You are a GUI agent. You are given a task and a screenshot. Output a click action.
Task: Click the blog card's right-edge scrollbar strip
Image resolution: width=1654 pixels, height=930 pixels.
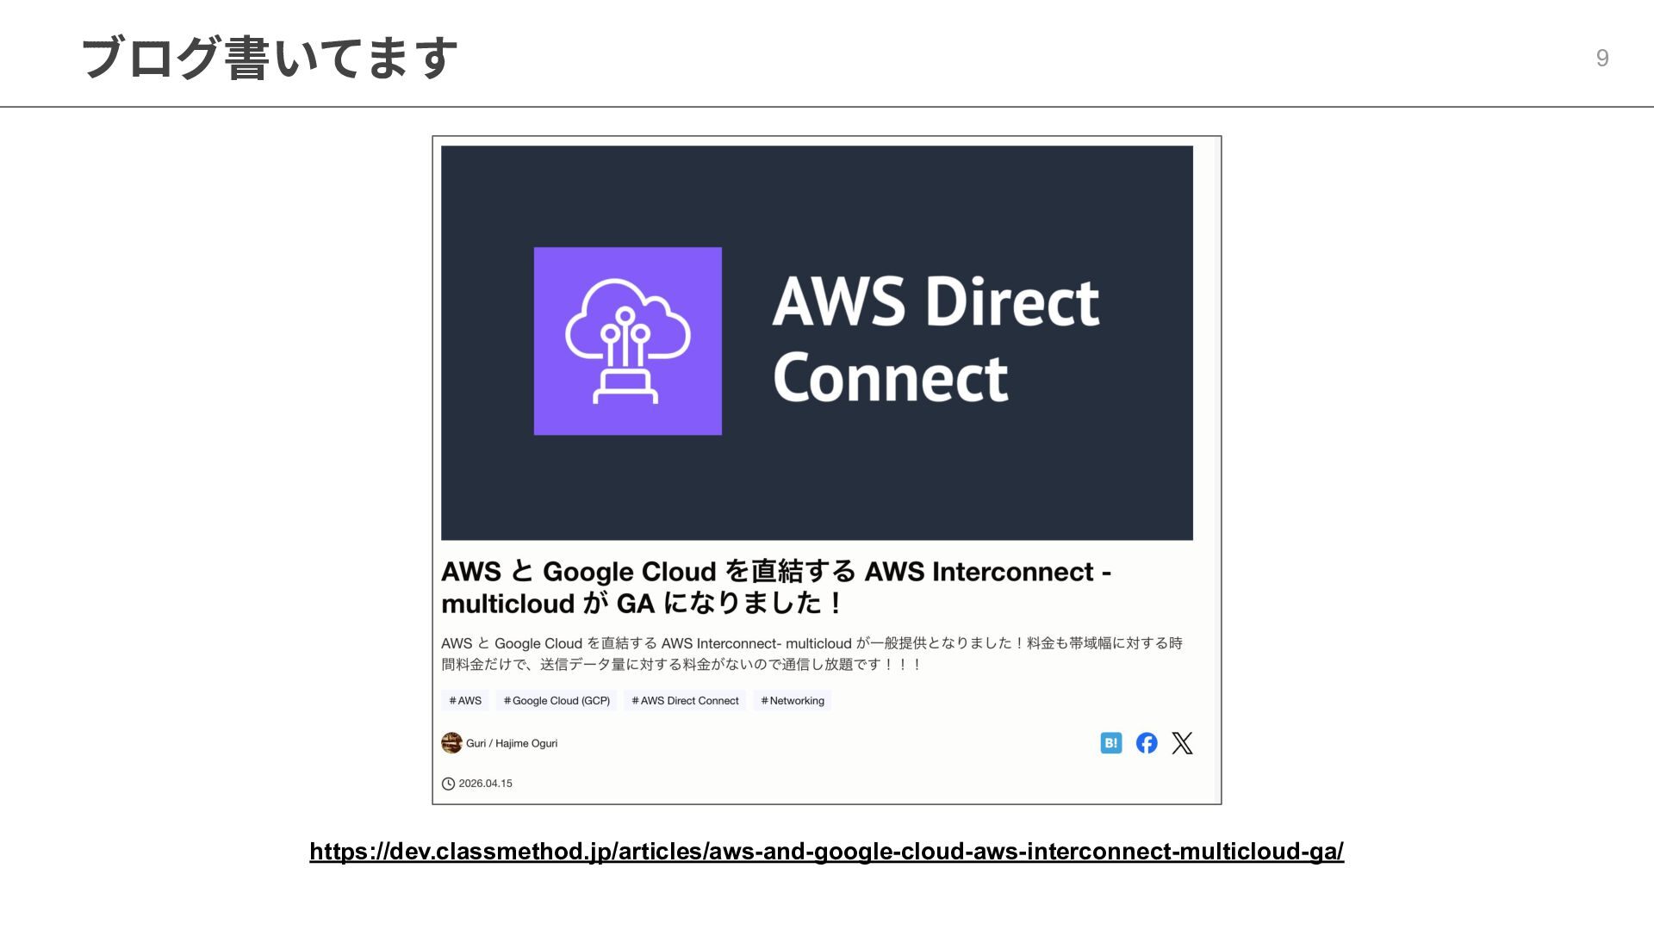pos(1216,469)
